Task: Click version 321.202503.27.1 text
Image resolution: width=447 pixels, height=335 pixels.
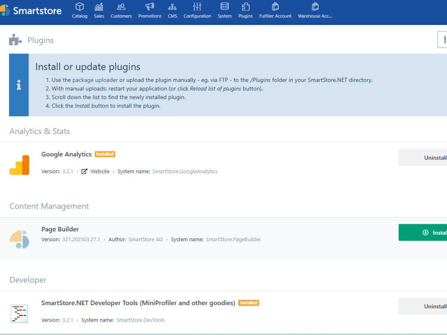Action: 81,239
